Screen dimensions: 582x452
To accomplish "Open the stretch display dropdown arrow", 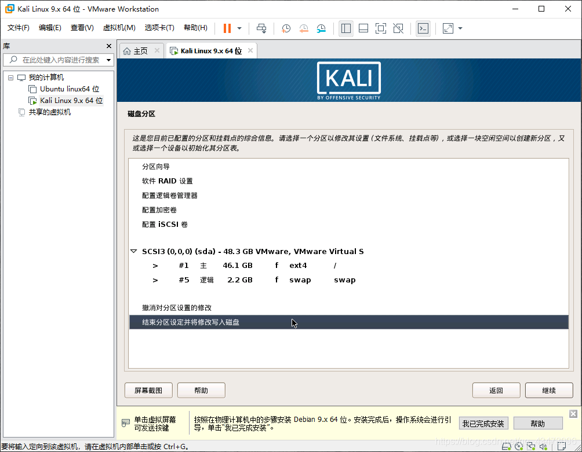I will click(x=460, y=28).
